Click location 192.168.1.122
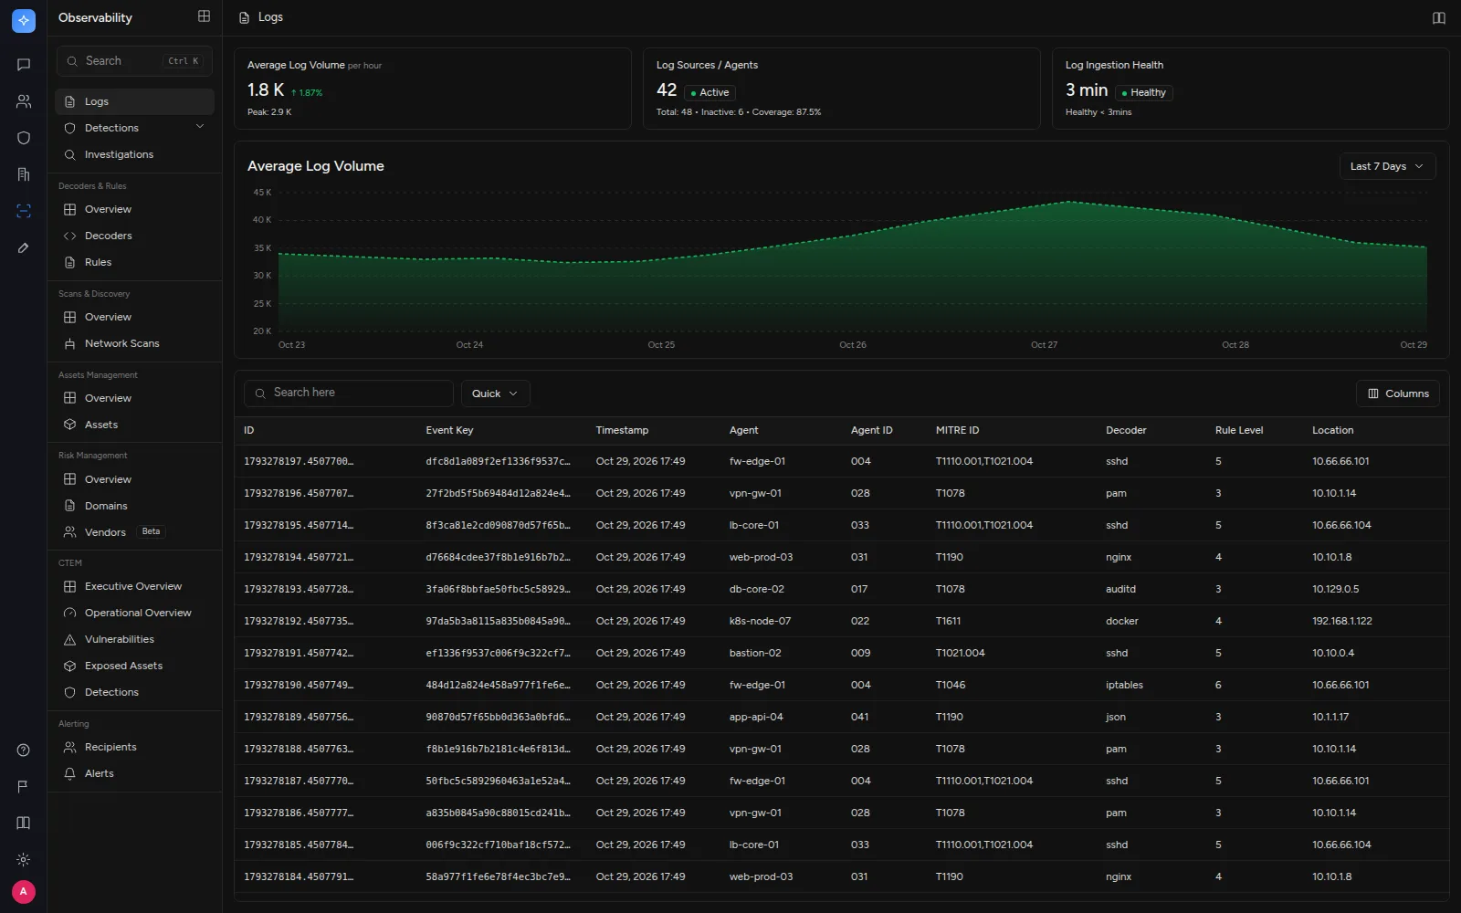 click(x=1342, y=621)
